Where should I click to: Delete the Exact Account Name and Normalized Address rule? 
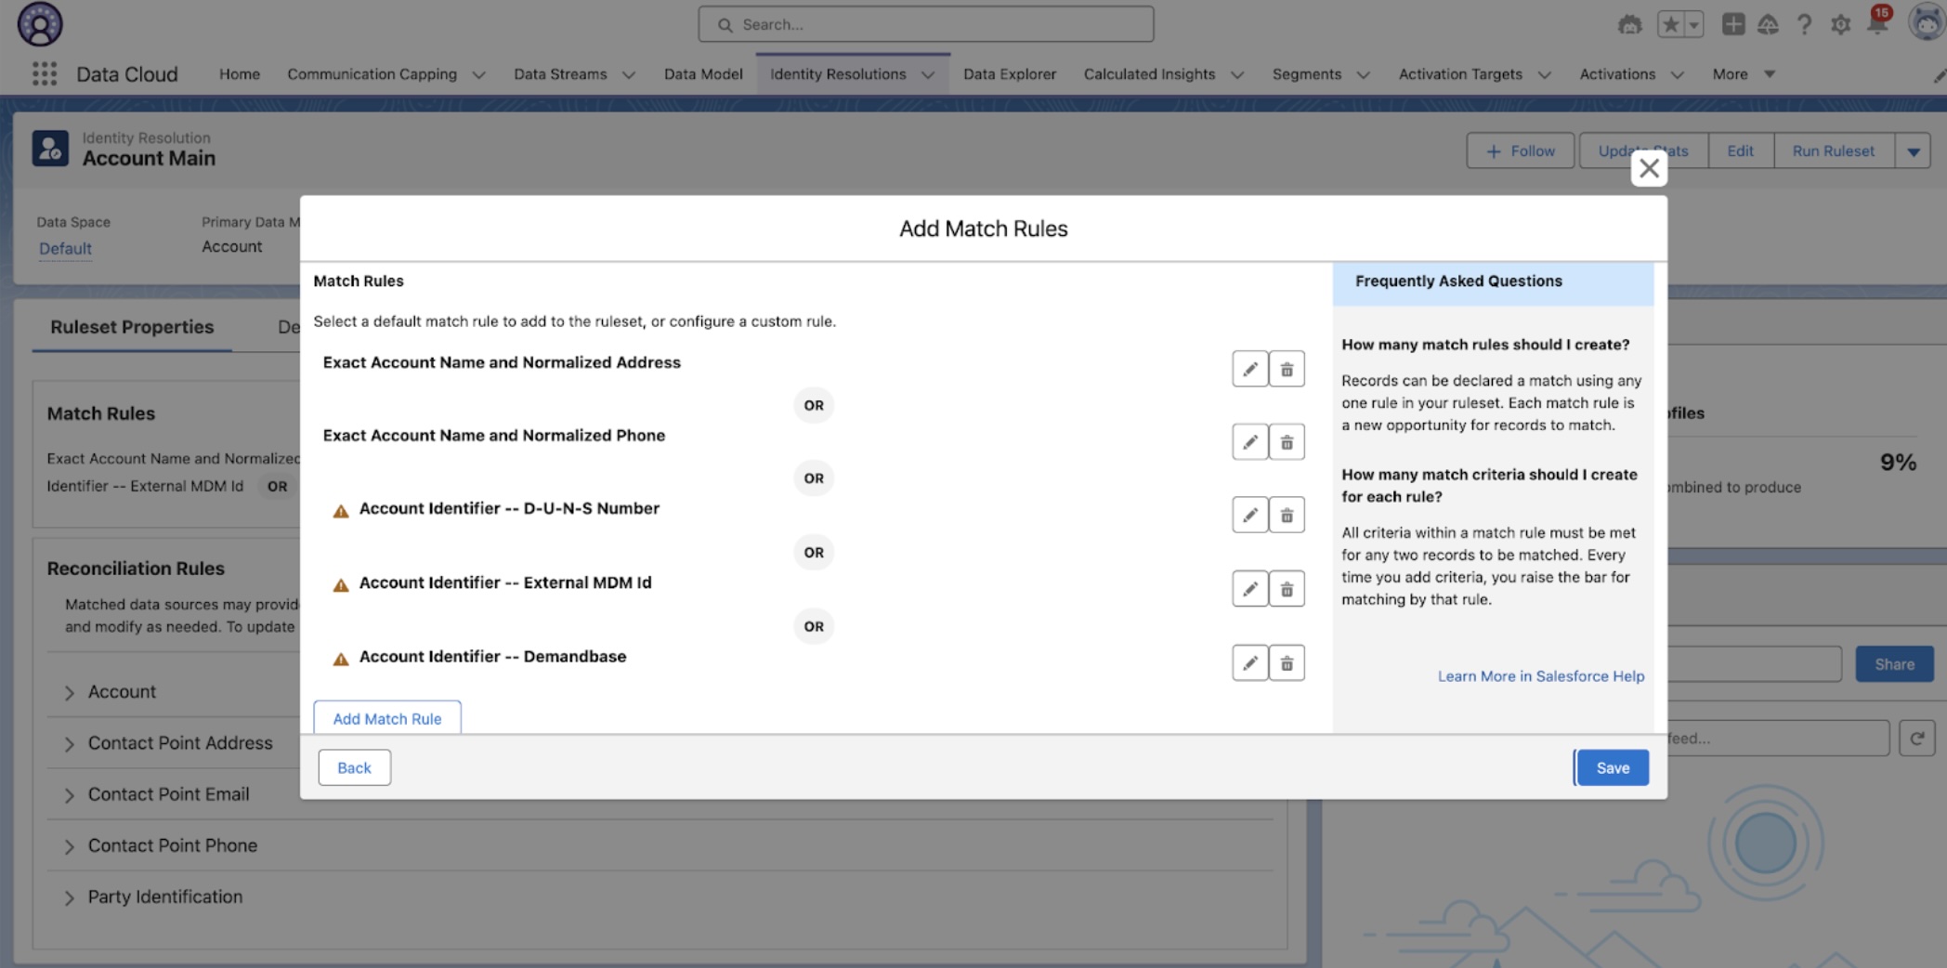(x=1287, y=369)
